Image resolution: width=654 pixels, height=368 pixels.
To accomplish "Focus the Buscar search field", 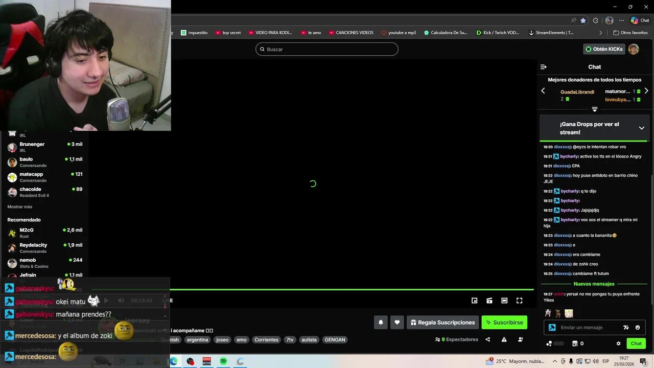I will point(327,49).
